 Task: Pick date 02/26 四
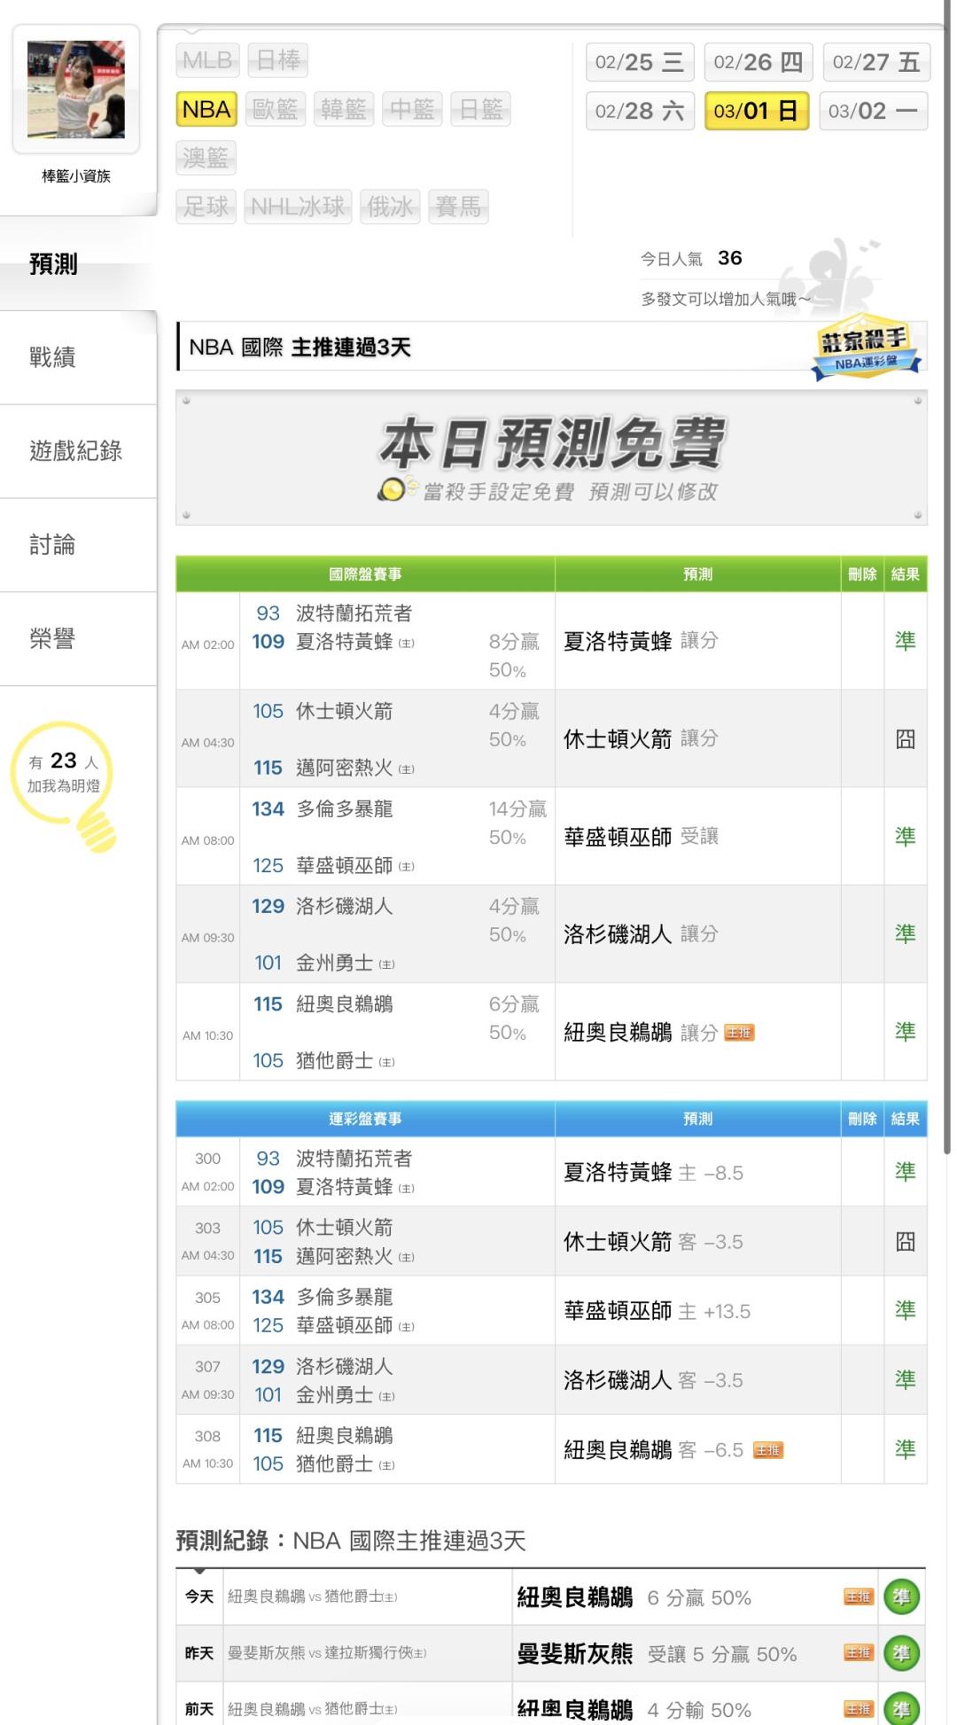759,62
